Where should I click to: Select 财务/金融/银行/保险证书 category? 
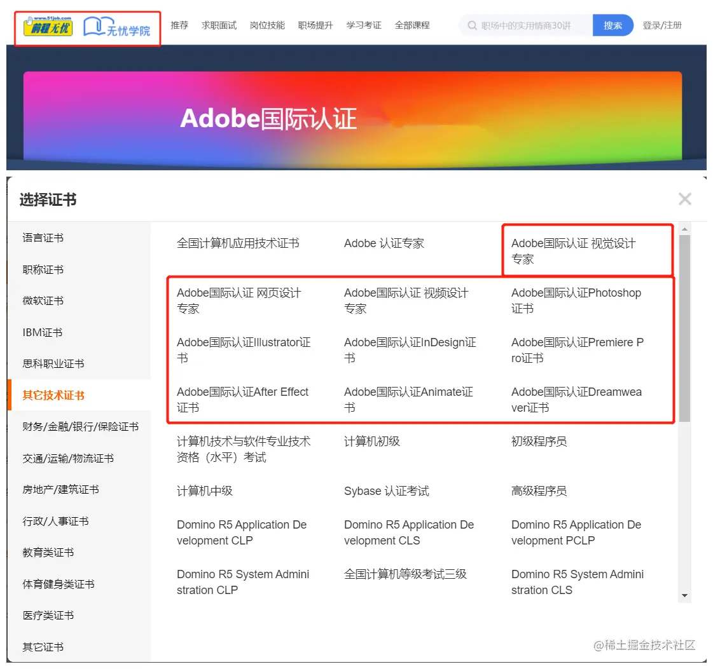tap(81, 426)
